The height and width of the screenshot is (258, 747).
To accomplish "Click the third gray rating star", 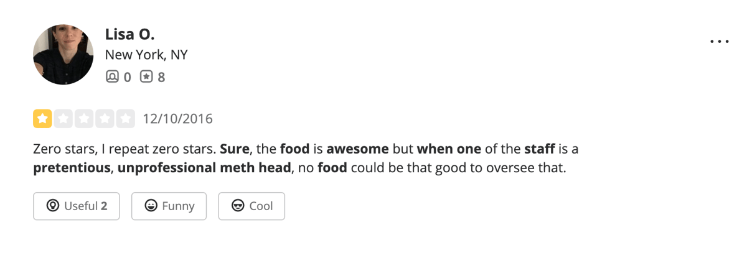I will tap(84, 118).
